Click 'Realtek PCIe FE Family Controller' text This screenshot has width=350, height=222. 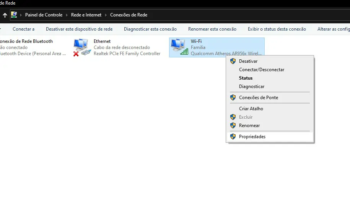(x=127, y=54)
